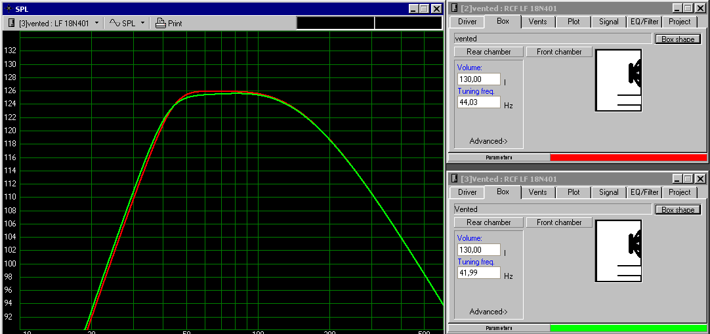Click the tuning frequency field showing 41,99
The image size is (710, 334).
[x=478, y=273]
